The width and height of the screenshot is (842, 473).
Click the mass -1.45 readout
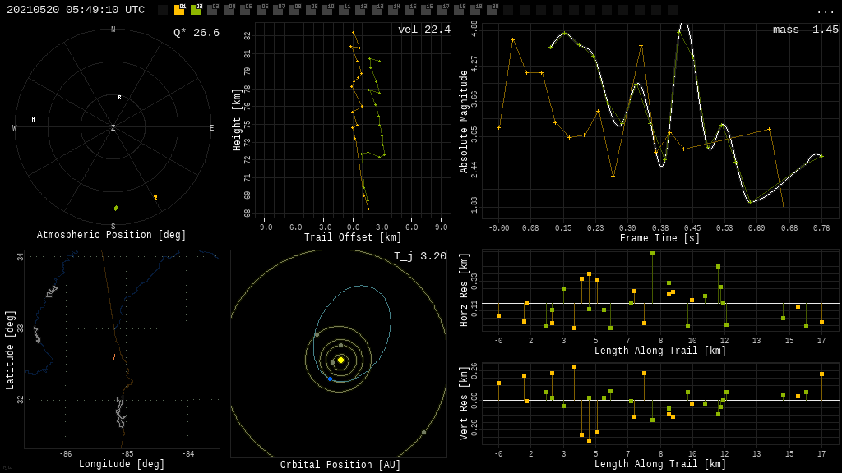click(x=805, y=30)
